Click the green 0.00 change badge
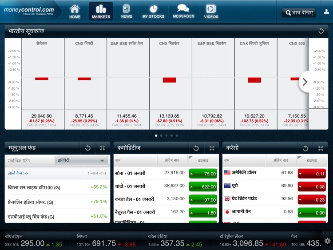The height and width of the screenshot is (250, 333). (x=312, y=213)
